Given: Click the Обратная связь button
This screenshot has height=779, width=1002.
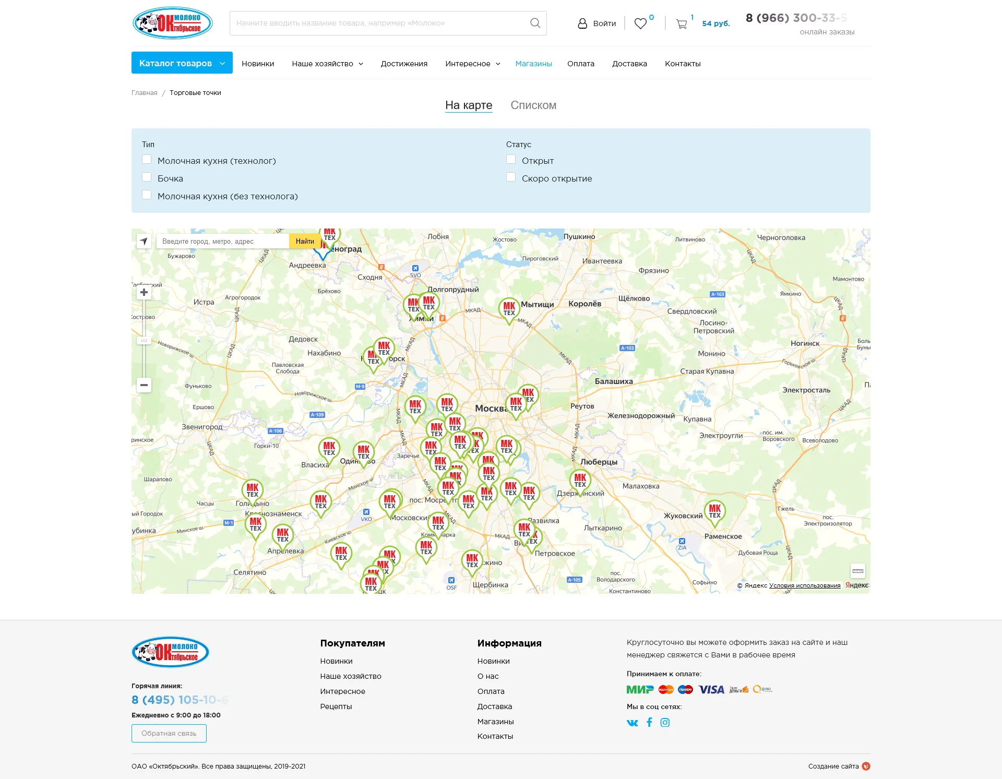Looking at the screenshot, I should tap(169, 733).
